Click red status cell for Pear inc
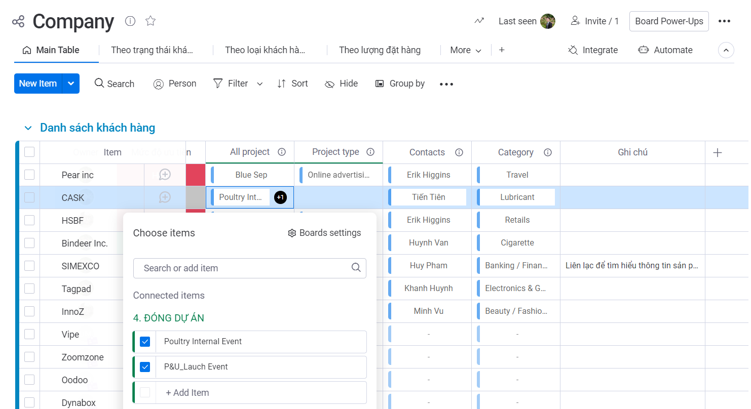Screen dimensions: 751x409 point(196,175)
